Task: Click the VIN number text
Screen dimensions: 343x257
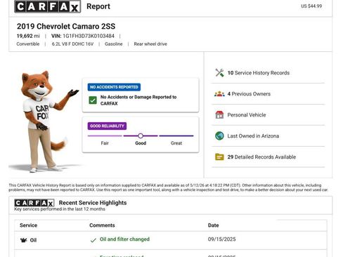Action: (x=89, y=36)
